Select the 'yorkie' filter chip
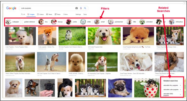The height and width of the screenshot is (101, 187). (72, 22)
